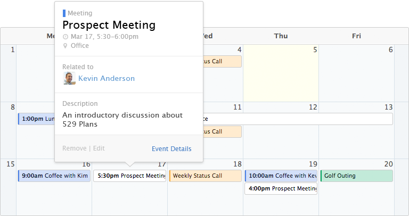
Task: Select the Fri column header
Action: tap(357, 36)
